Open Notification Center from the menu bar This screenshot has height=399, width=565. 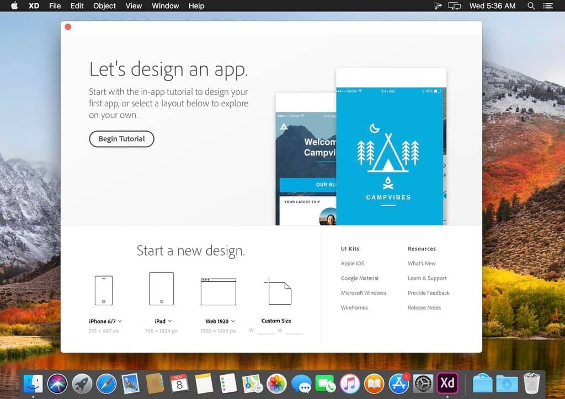(x=549, y=6)
